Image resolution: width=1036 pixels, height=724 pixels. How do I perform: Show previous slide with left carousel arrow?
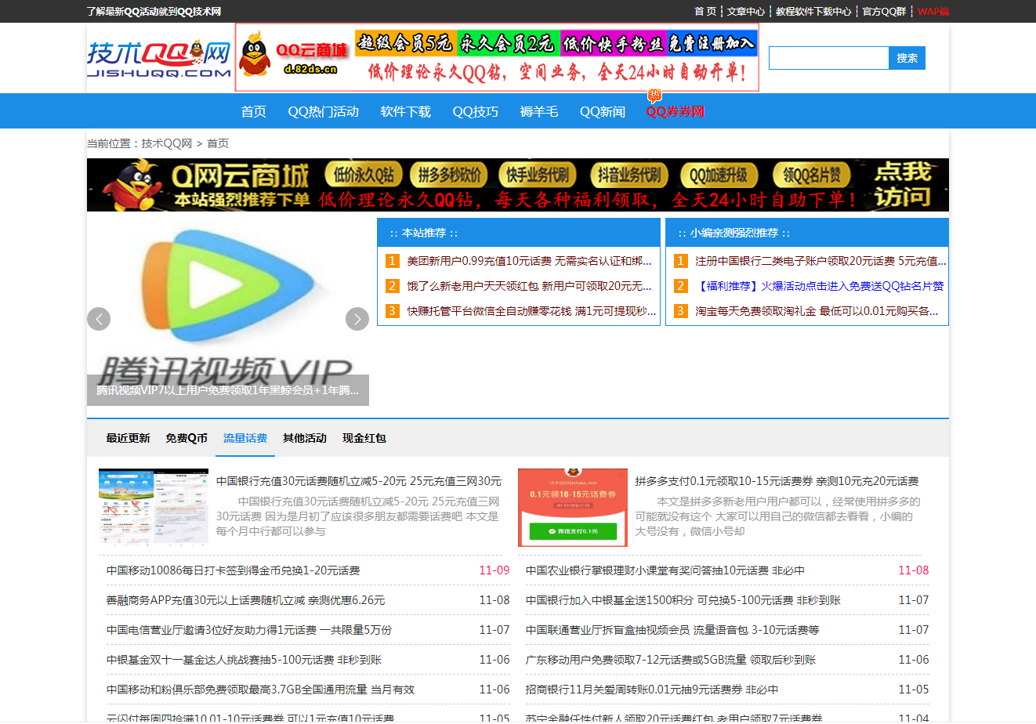point(99,319)
